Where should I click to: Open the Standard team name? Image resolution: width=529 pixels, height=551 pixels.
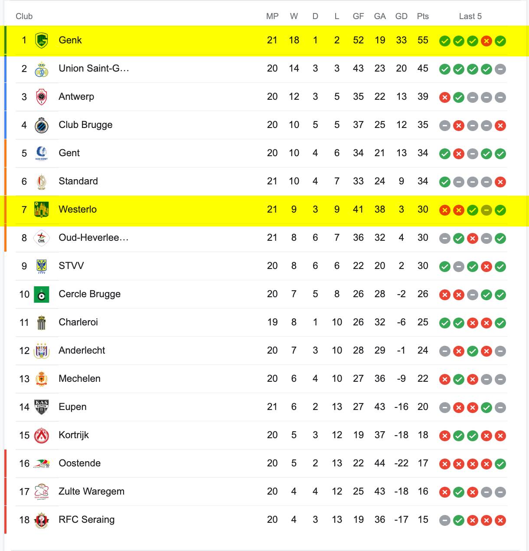coord(78,181)
